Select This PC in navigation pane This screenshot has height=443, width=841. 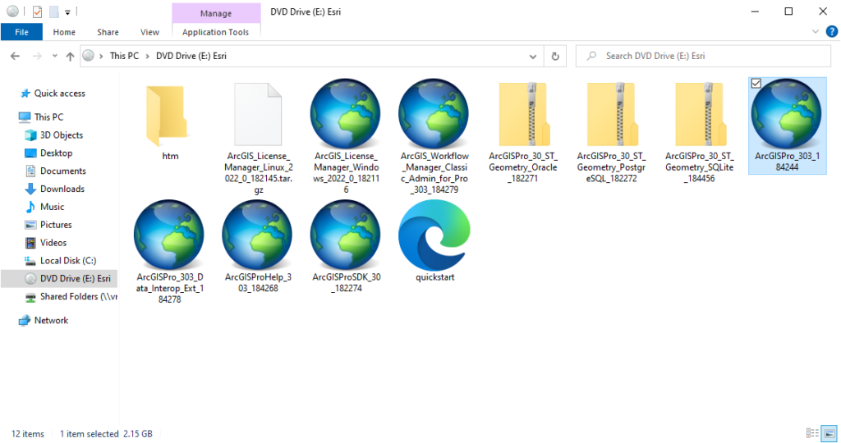48,116
